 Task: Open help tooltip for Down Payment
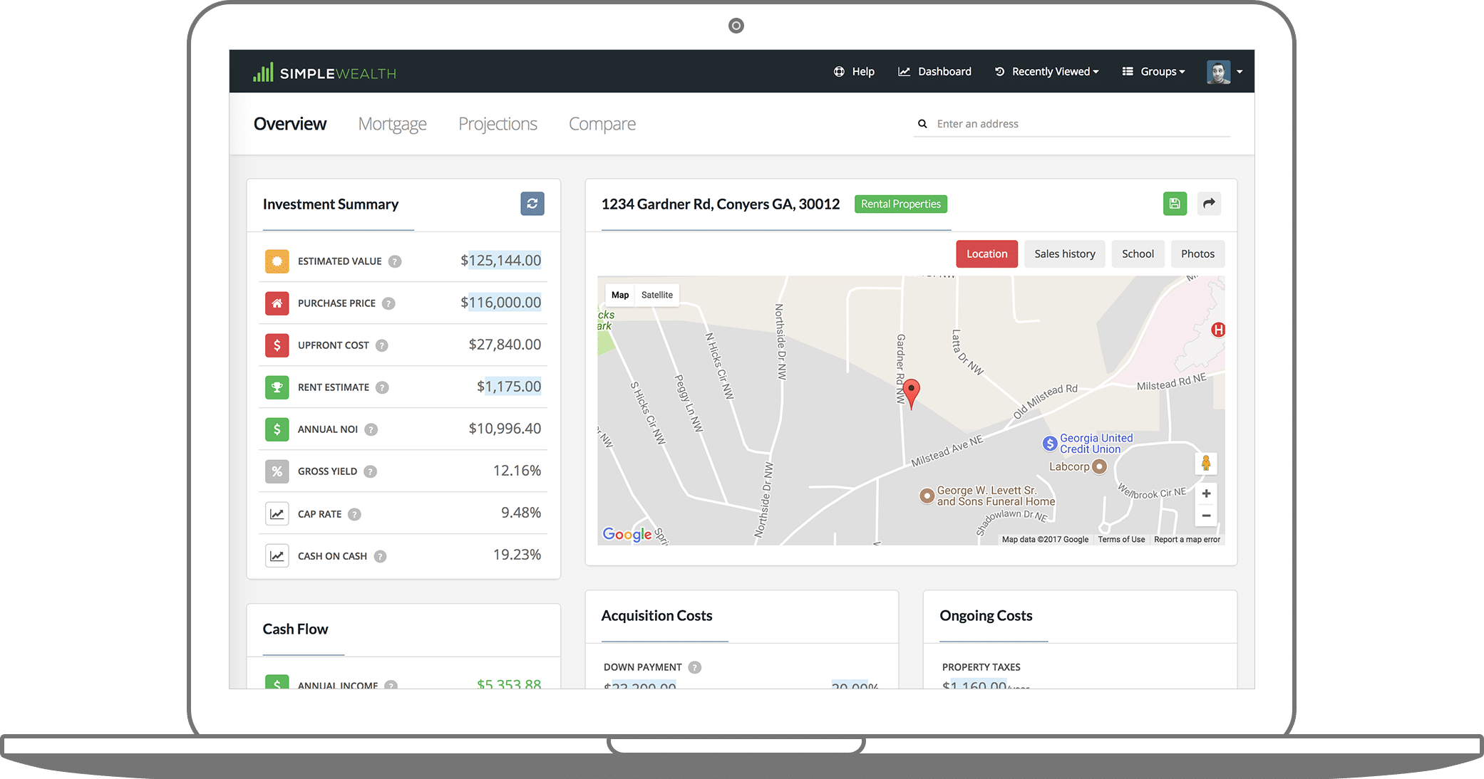pyautogui.click(x=694, y=667)
